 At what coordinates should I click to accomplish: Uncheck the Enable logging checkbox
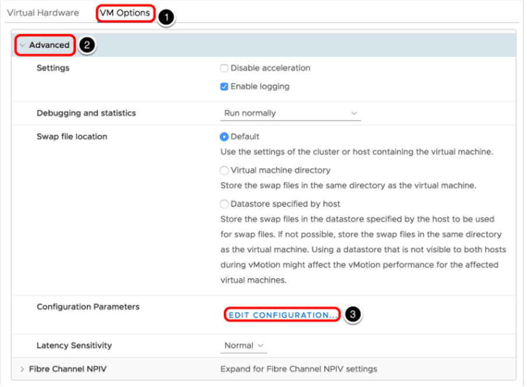click(224, 87)
